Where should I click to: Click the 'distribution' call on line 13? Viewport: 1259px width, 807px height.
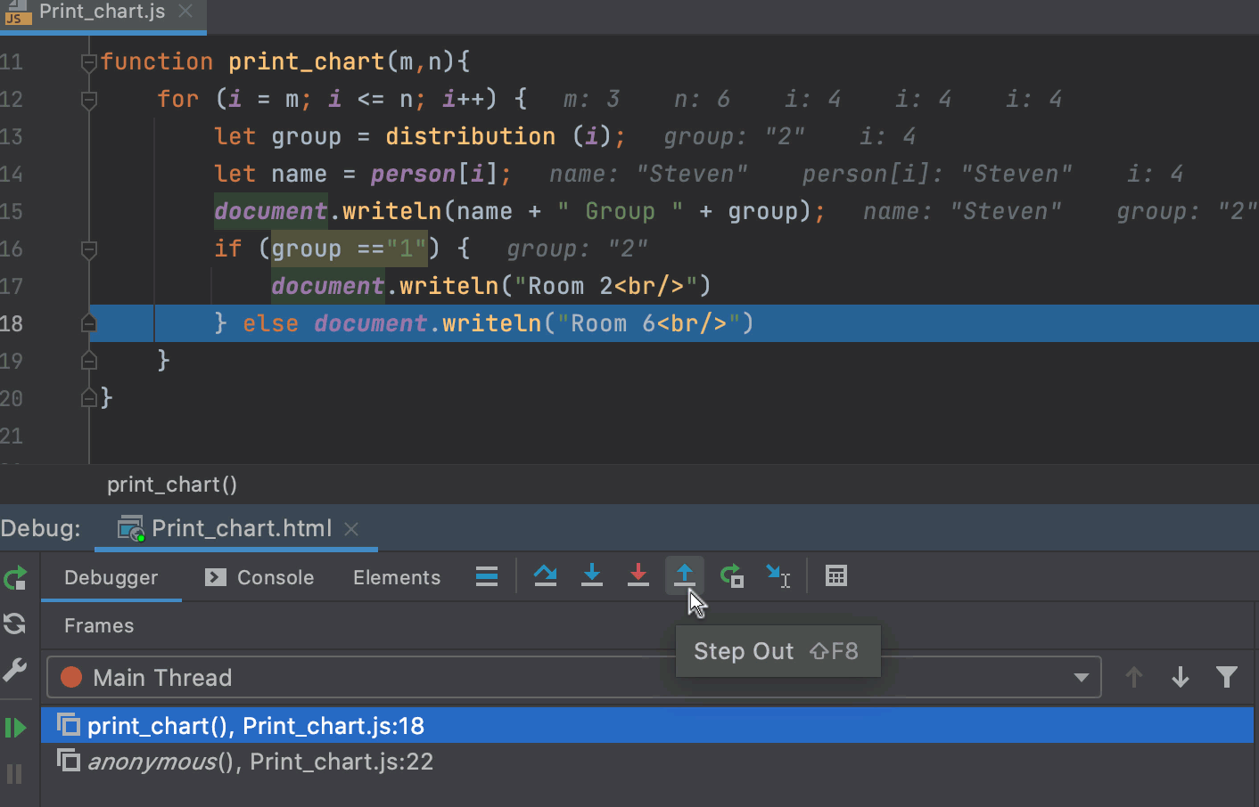(470, 136)
